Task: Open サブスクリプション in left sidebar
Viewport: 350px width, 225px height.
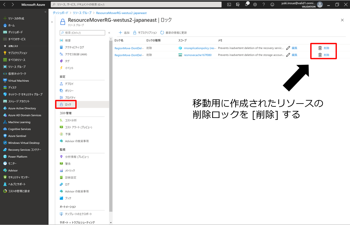Action: pos(15,53)
